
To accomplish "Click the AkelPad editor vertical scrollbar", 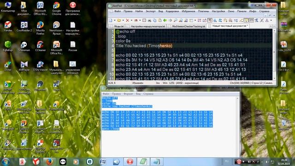I will [x=274, y=54].
